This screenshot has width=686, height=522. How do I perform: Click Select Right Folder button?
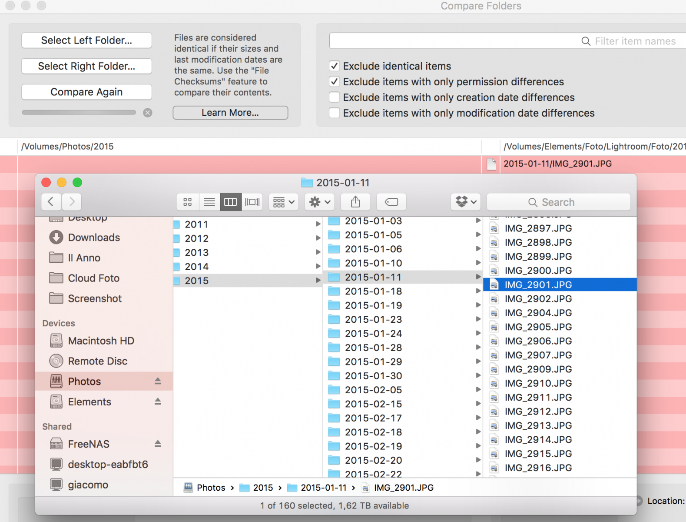click(x=86, y=66)
